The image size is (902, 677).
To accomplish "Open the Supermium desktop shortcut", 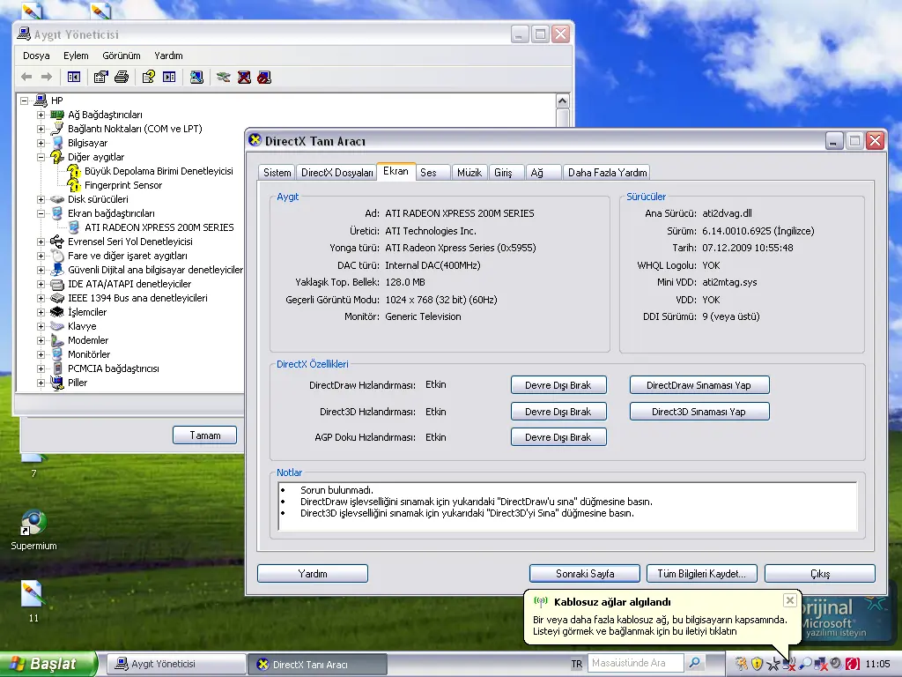I will pyautogui.click(x=33, y=530).
